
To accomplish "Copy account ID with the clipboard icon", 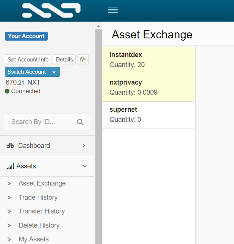I will click(x=83, y=60).
